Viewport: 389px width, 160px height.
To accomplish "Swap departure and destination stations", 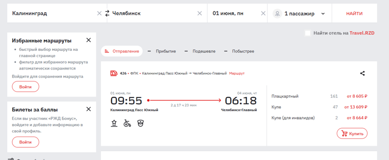I will click(x=107, y=14).
